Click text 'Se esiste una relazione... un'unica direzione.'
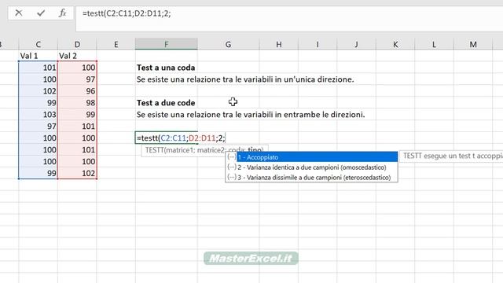This screenshot has height=283, width=503. (x=245, y=79)
